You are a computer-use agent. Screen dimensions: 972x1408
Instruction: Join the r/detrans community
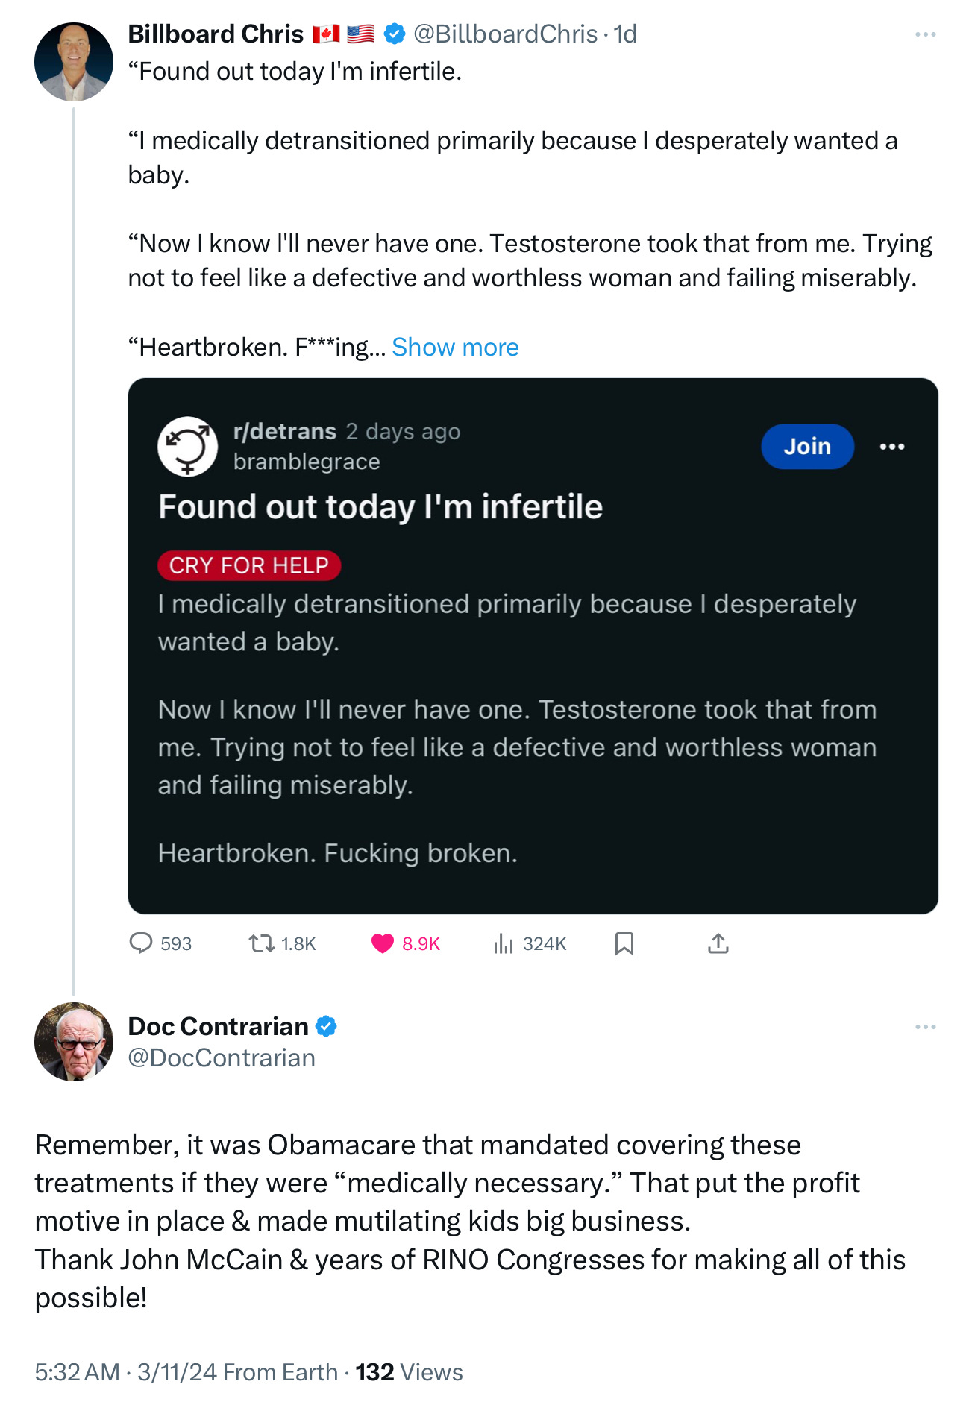pyautogui.click(x=807, y=447)
